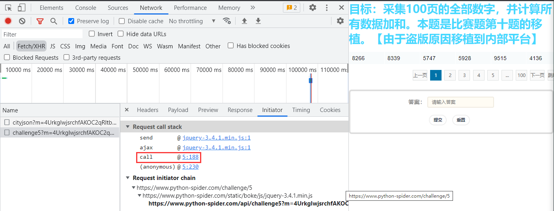Toggle the device toolbar icon

pos(21,7)
